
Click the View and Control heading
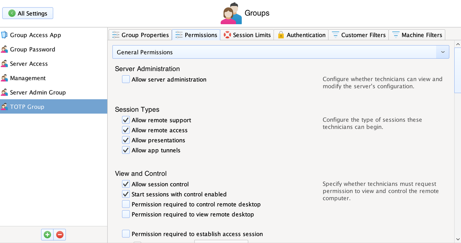[141, 173]
